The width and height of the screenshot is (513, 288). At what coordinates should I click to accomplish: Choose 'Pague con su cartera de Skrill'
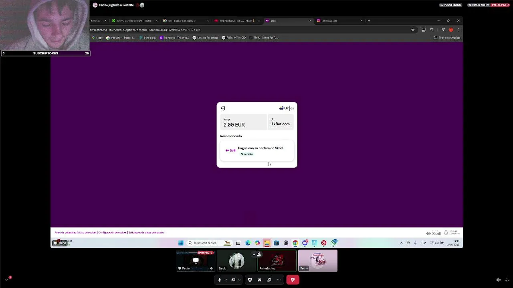257,151
